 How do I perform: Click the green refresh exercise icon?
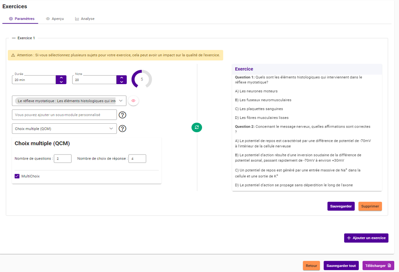[x=197, y=127]
